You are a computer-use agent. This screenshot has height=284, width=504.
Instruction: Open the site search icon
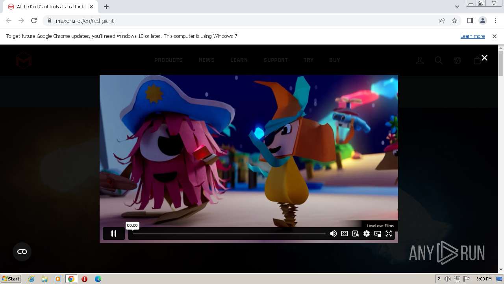(439, 60)
